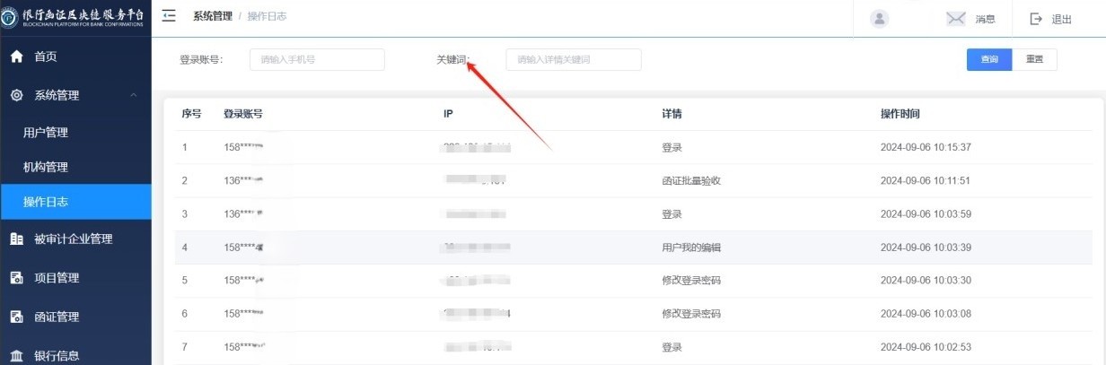
Task: Click the logout (退出) icon
Action: [x=1036, y=19]
